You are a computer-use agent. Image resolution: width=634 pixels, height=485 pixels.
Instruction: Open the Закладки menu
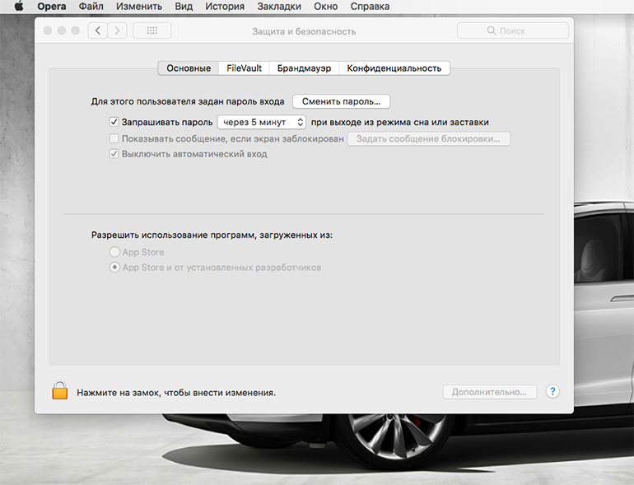[279, 7]
